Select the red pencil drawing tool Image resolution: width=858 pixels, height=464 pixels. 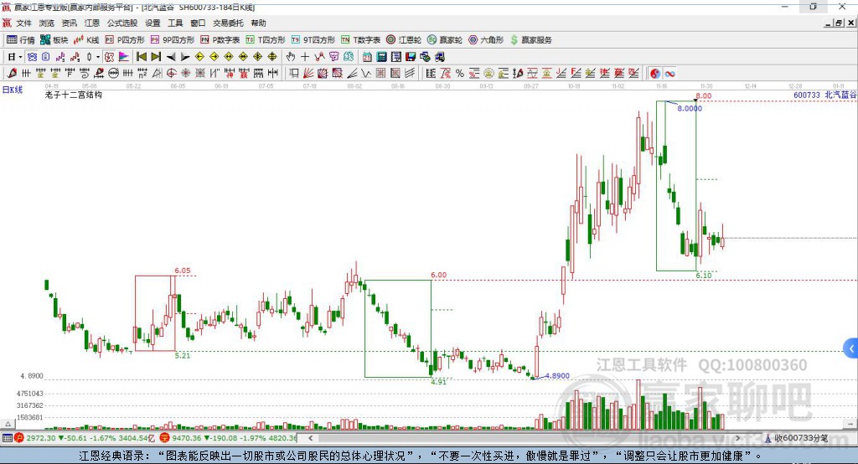[x=12, y=74]
